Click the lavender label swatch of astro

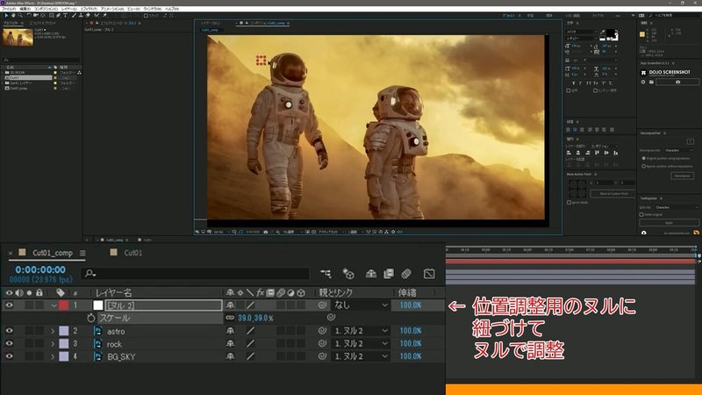tap(63, 331)
